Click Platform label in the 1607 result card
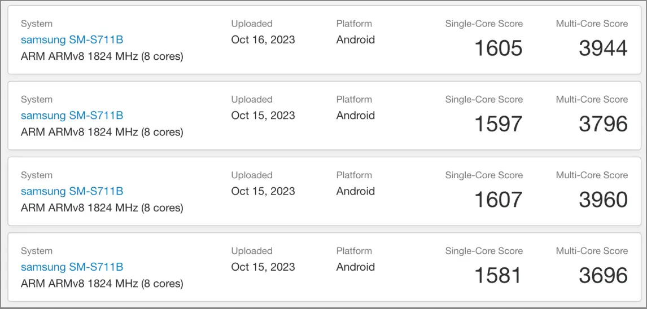This screenshot has width=647, height=309. click(354, 175)
